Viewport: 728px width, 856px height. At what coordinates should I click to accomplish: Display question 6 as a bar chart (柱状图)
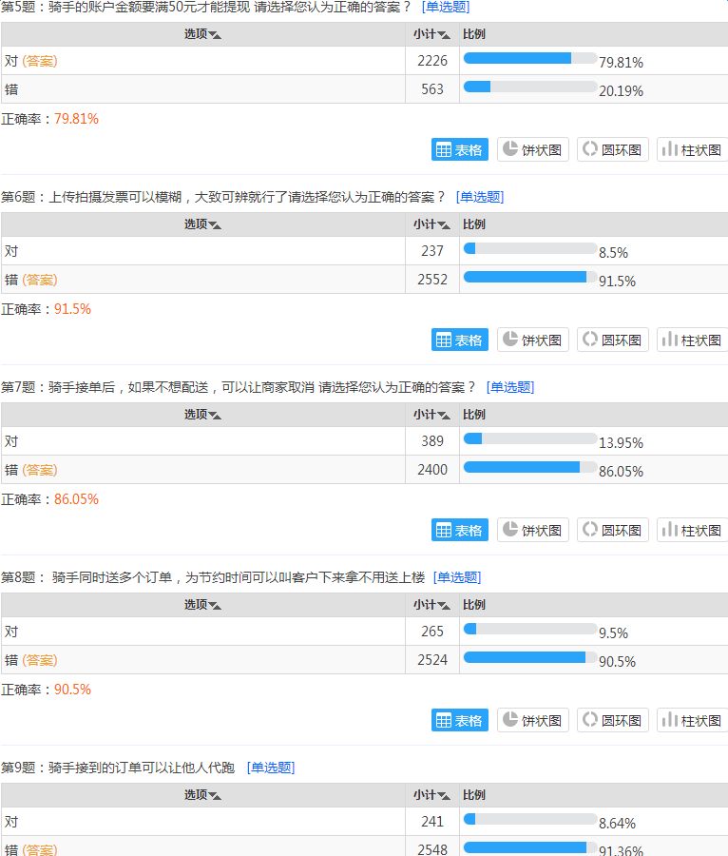(692, 340)
